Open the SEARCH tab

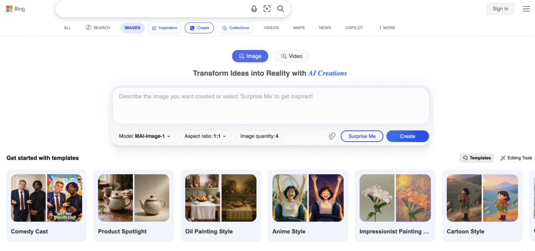pos(98,28)
